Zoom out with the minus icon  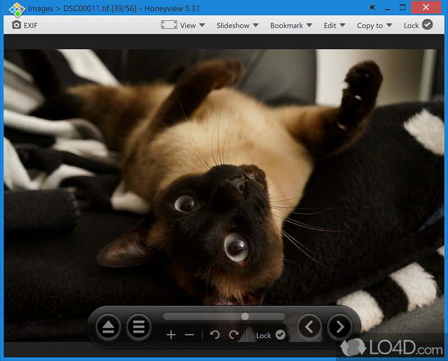(189, 335)
